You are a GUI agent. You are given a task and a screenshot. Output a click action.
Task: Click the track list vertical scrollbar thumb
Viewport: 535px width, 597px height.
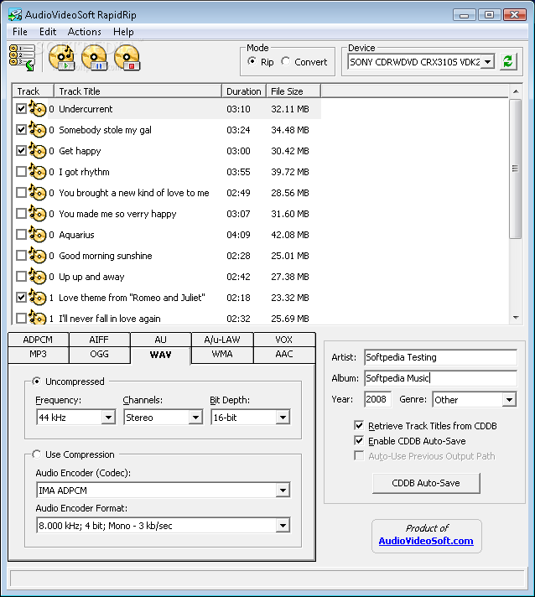click(515, 169)
